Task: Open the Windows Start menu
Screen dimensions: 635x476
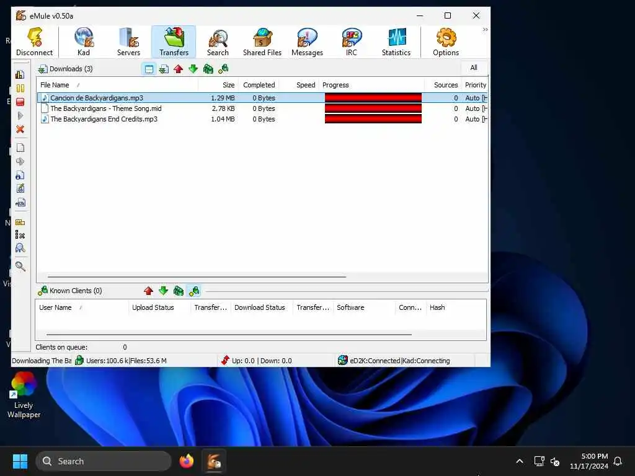Action: click(20, 461)
